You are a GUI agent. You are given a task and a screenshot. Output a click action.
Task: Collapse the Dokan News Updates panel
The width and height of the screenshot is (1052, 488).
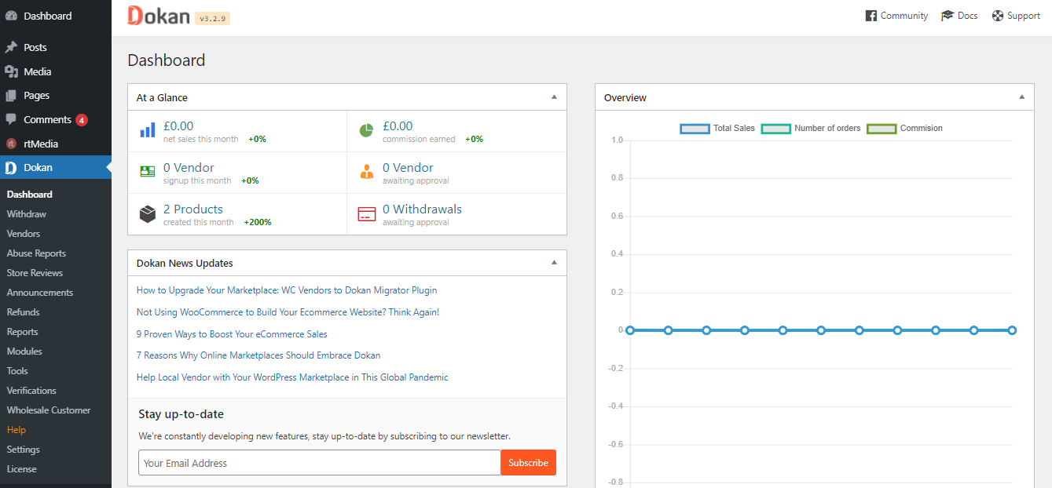[x=554, y=263]
